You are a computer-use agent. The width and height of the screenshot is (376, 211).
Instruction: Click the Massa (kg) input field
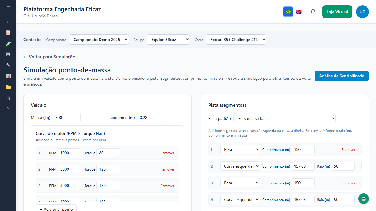[x=67, y=118]
